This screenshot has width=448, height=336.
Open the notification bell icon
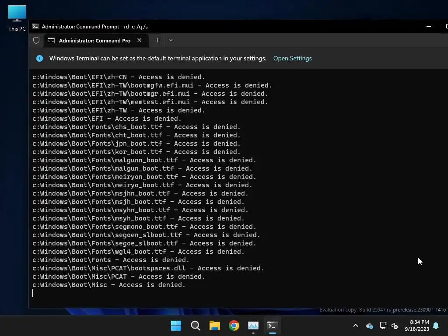click(x=436, y=325)
